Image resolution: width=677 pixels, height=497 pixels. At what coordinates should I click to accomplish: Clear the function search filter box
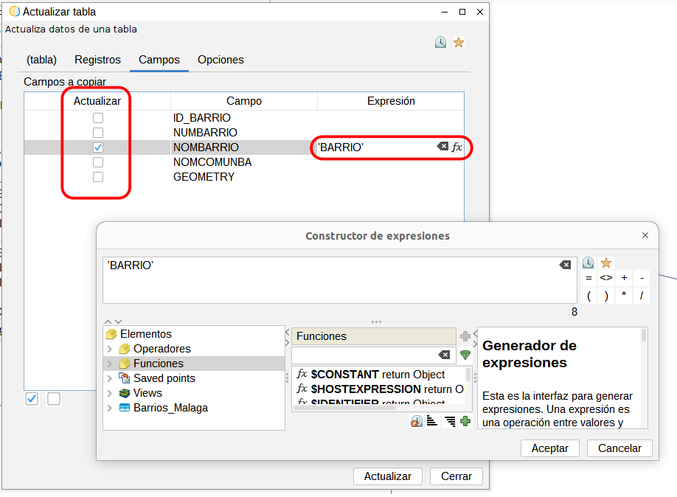[444, 355]
